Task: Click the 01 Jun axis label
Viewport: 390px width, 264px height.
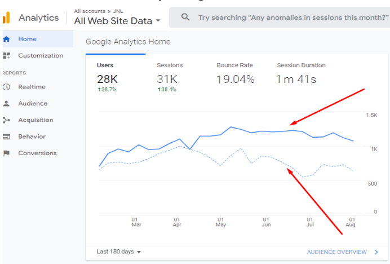Action: [x=266, y=222]
